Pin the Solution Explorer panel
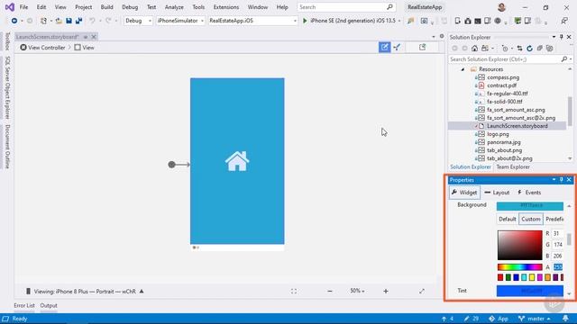The width and height of the screenshot is (577, 324). [x=561, y=37]
